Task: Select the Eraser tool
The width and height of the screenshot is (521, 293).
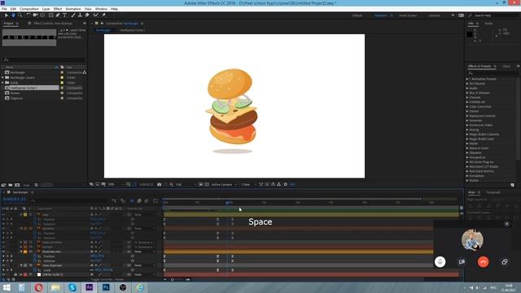Action: [87, 15]
